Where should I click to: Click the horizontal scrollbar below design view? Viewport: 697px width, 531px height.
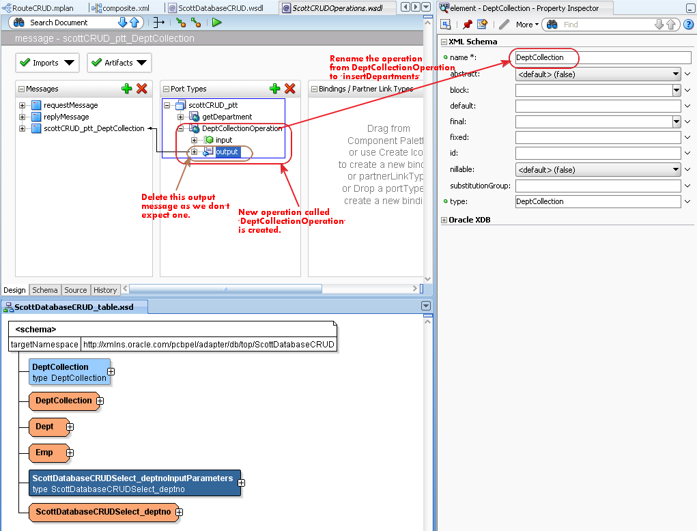[x=225, y=289]
